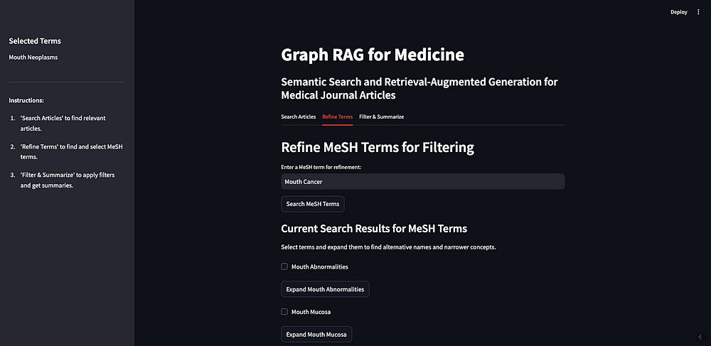
Task: Focus the MeSH term refinement input field
Action: click(423, 182)
